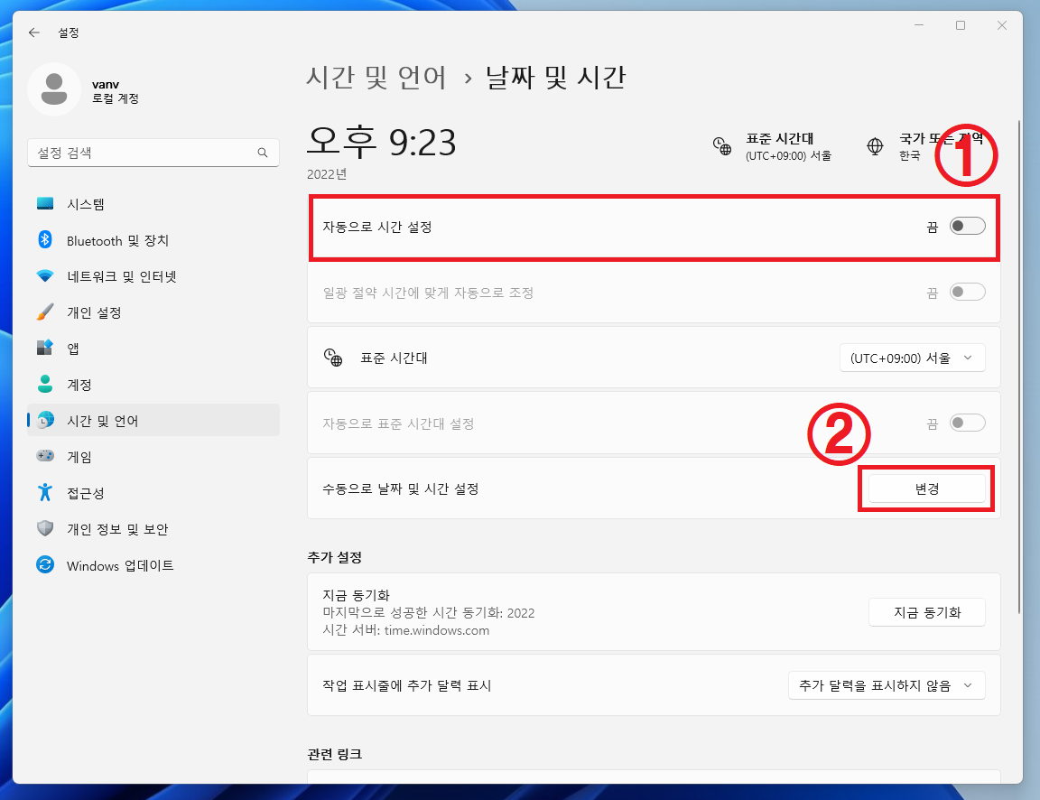Click the 시스템 monitor icon

tap(45, 204)
